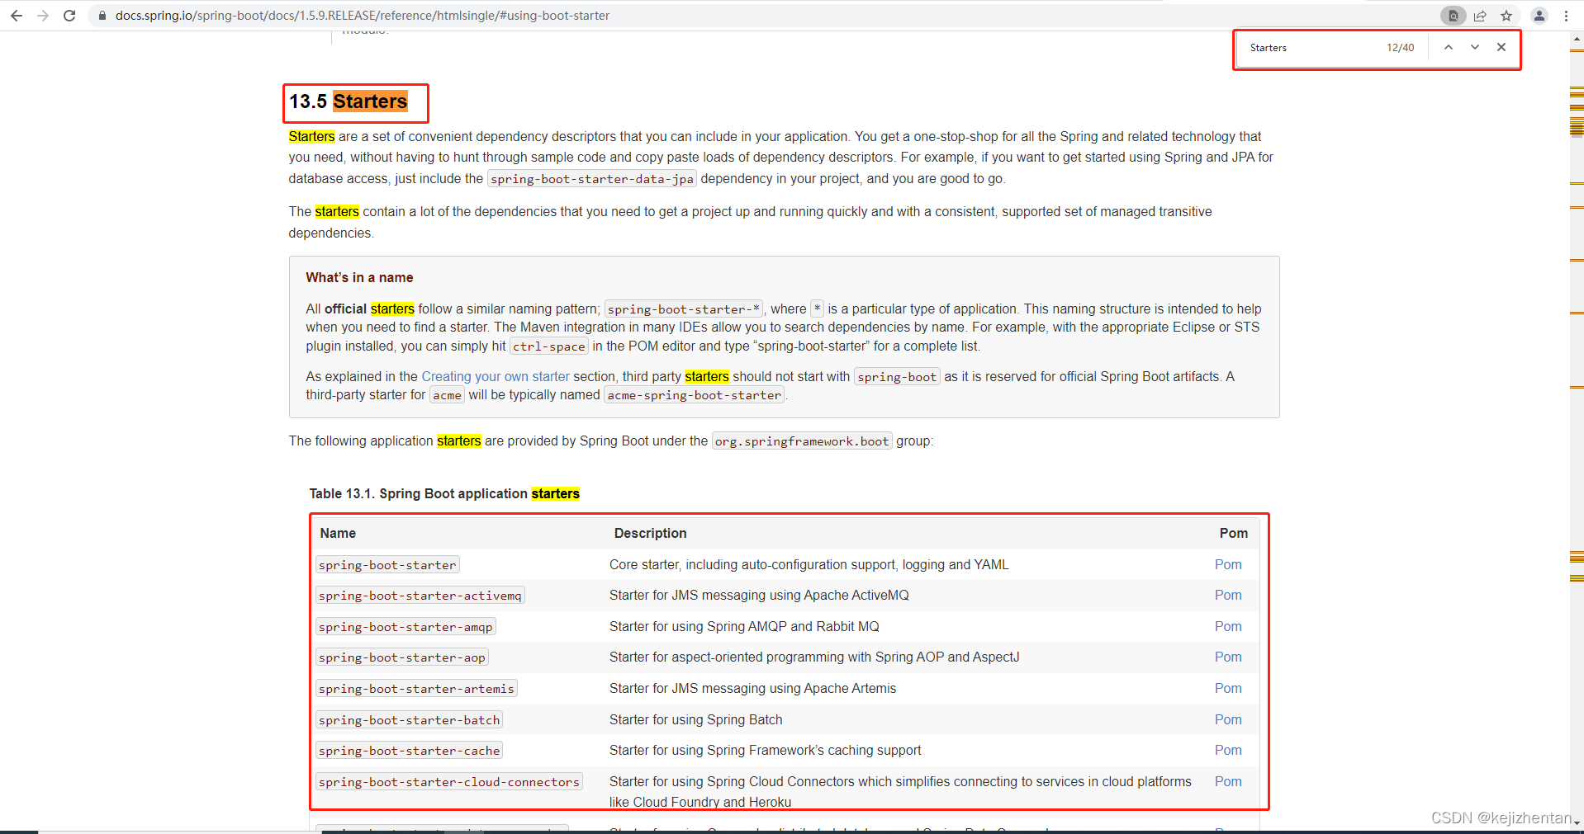Close the find bar
1584x834 pixels.
tap(1501, 47)
